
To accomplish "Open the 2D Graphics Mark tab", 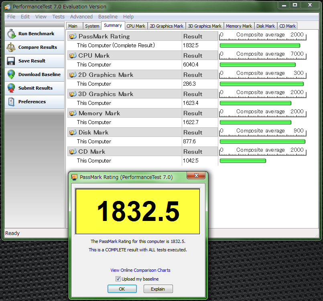I will coord(167,26).
